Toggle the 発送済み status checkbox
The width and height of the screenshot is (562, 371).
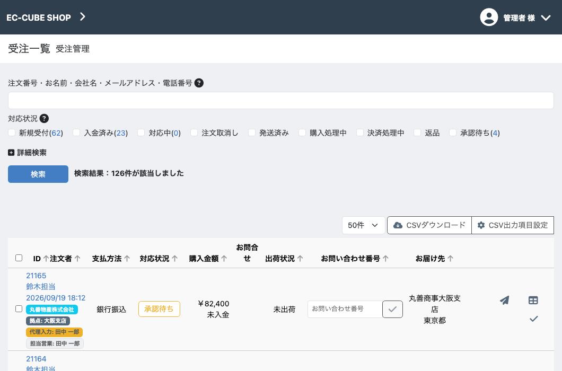coord(252,132)
